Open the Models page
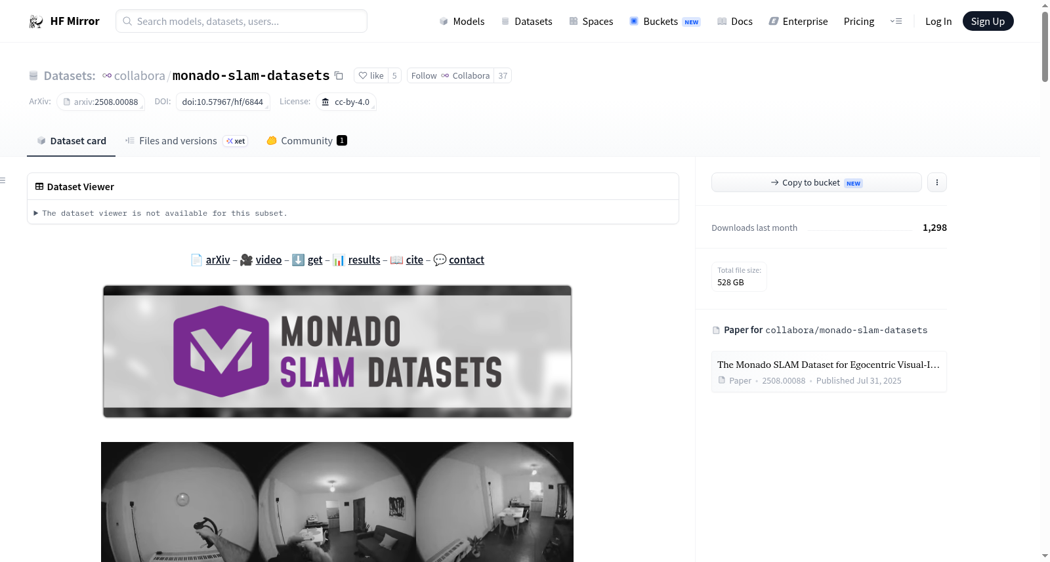The image size is (1050, 562). click(462, 21)
